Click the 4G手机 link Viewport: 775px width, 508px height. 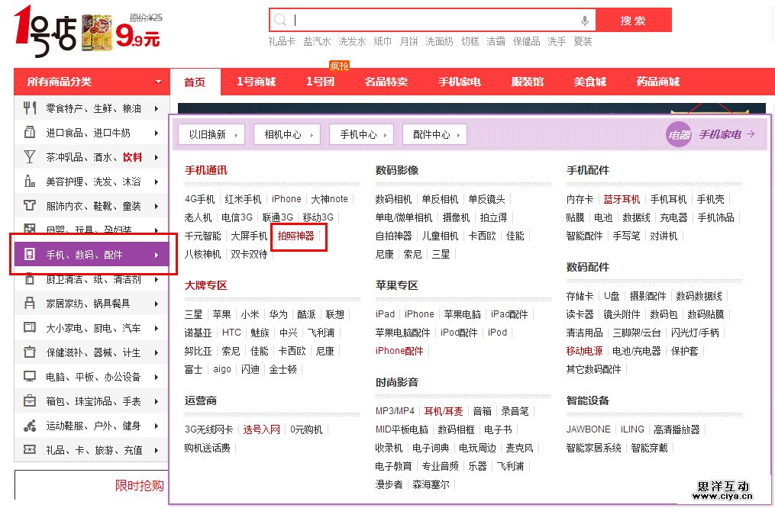click(200, 199)
